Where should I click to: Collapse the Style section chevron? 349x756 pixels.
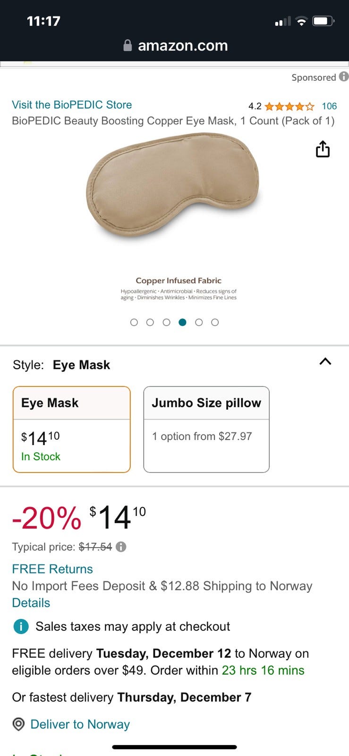point(325,362)
